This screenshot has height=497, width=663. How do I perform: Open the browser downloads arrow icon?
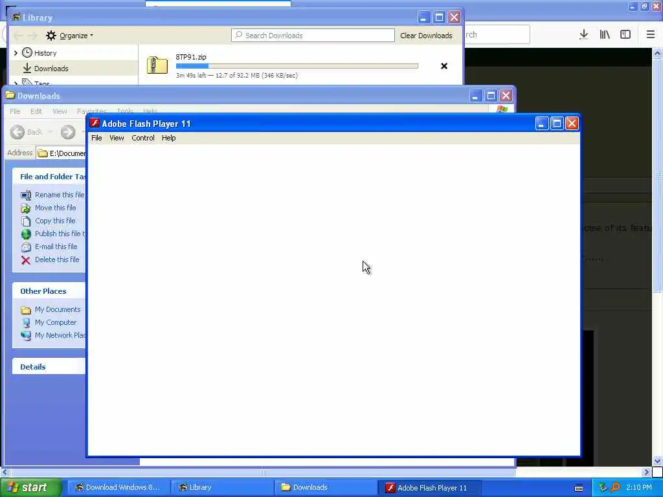[x=583, y=35]
